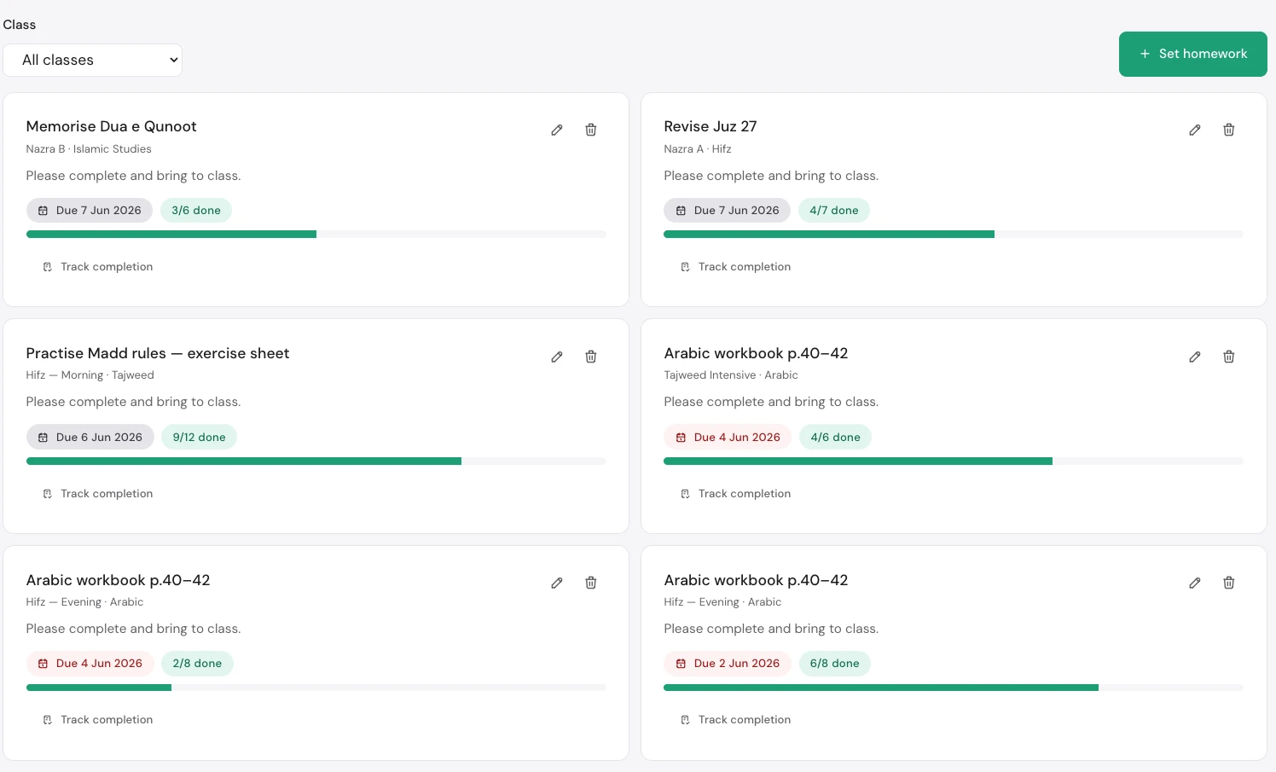
Task: Click Arabic workbook title above Tajweed Intensive
Action: tap(756, 353)
